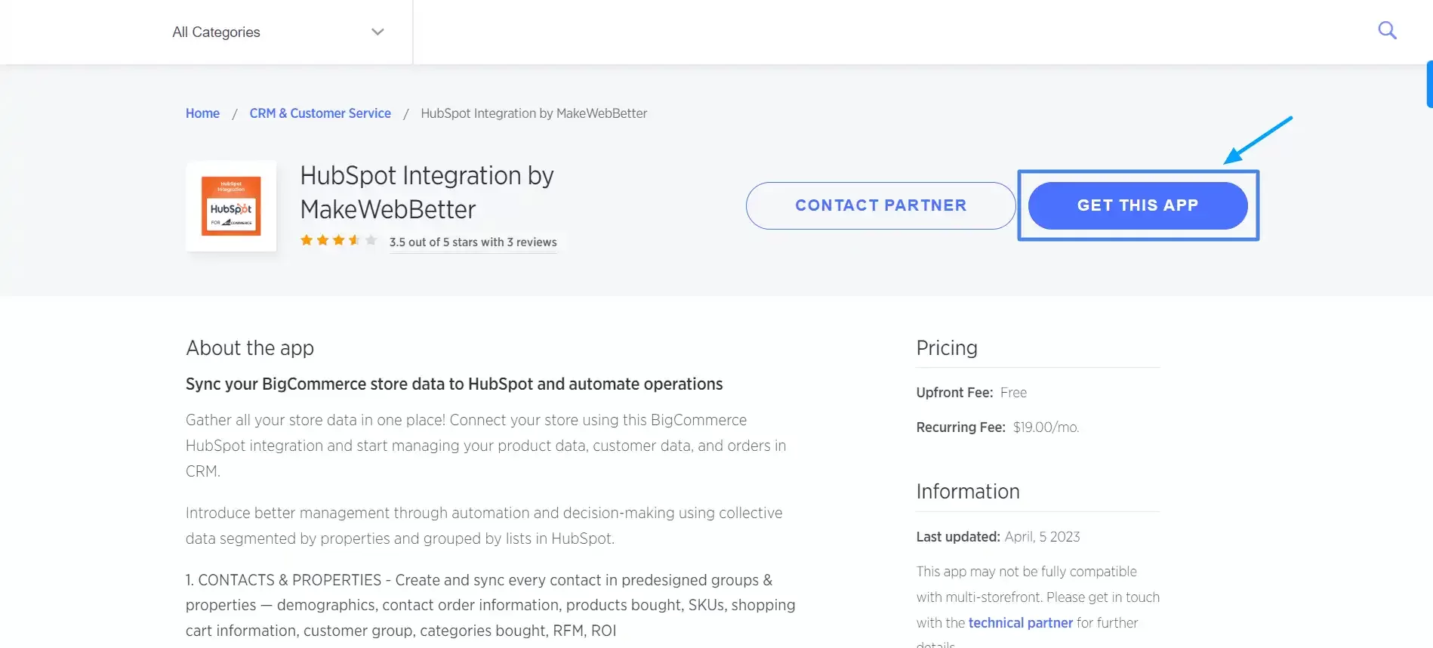The width and height of the screenshot is (1433, 648).
Task: Click the half-filled fourth rating star
Action: (x=354, y=240)
